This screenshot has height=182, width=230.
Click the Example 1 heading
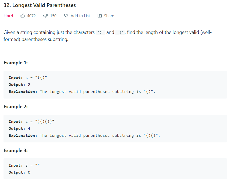tap(16, 63)
